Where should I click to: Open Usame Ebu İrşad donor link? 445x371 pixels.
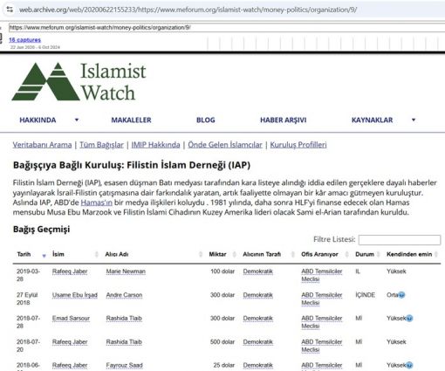pos(75,295)
